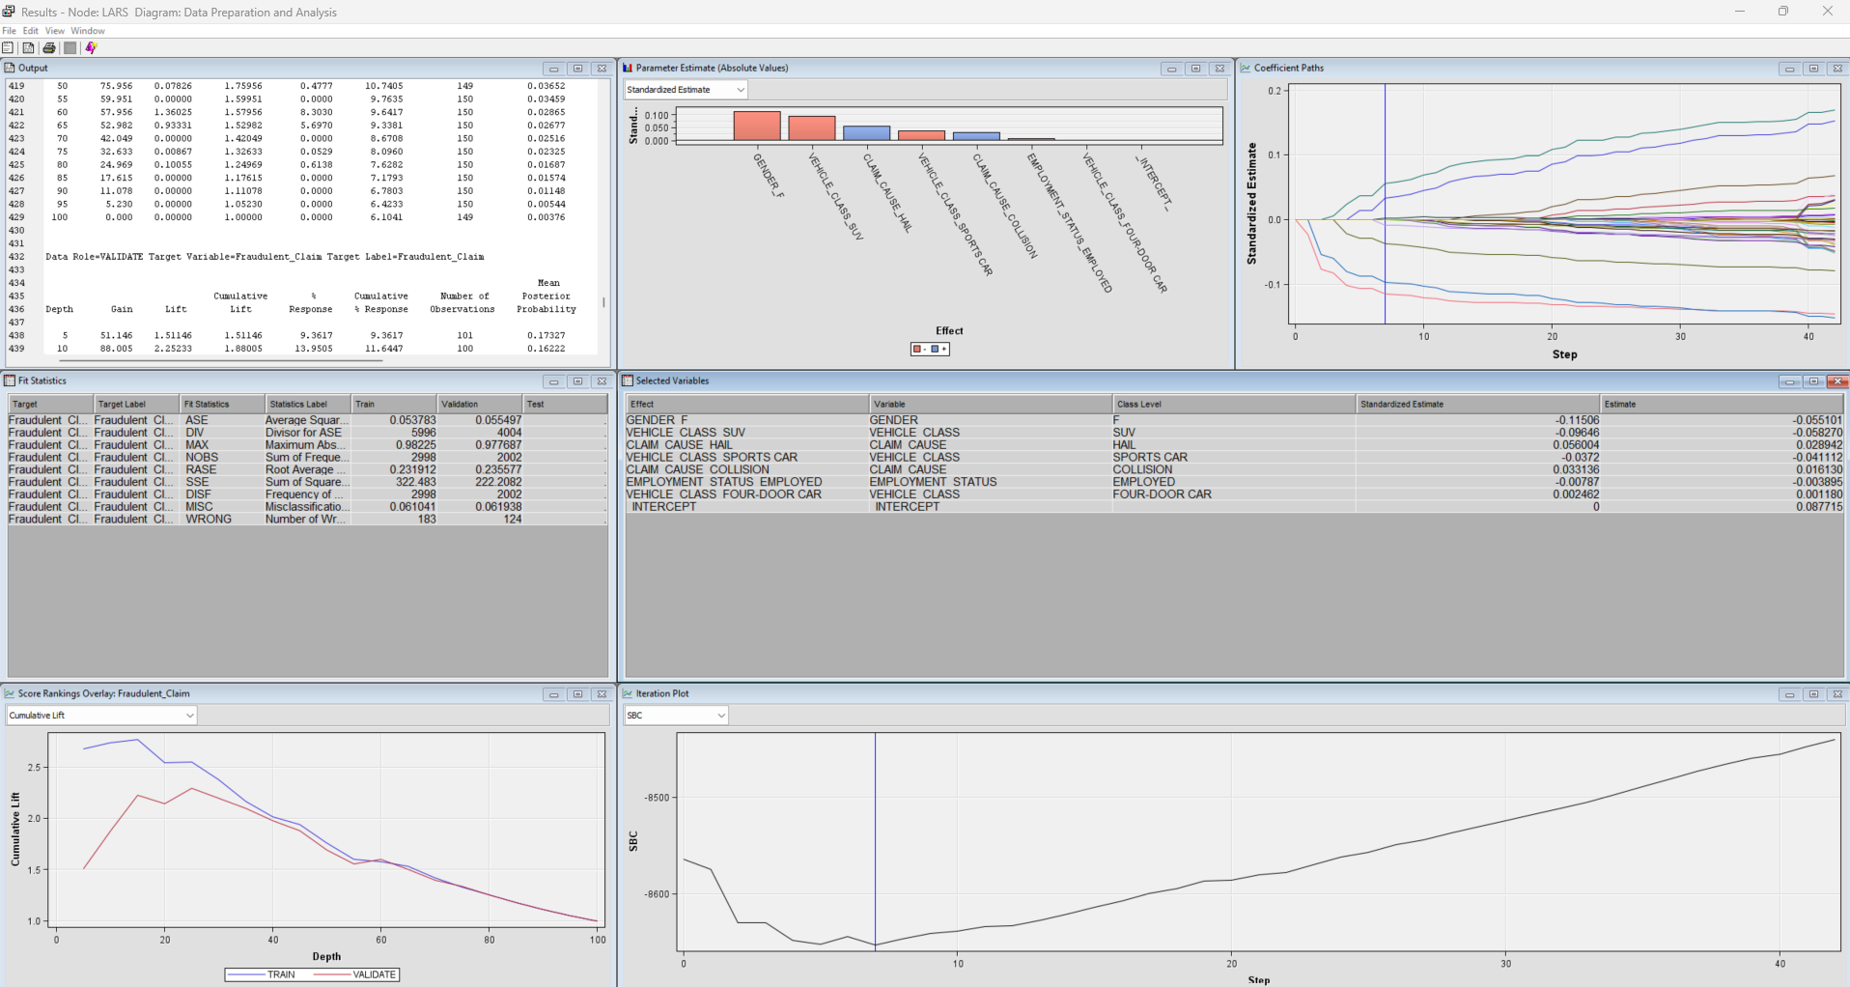This screenshot has width=1850, height=987.
Task: Click the SSE Validation value 222.2082
Action: pos(498,482)
